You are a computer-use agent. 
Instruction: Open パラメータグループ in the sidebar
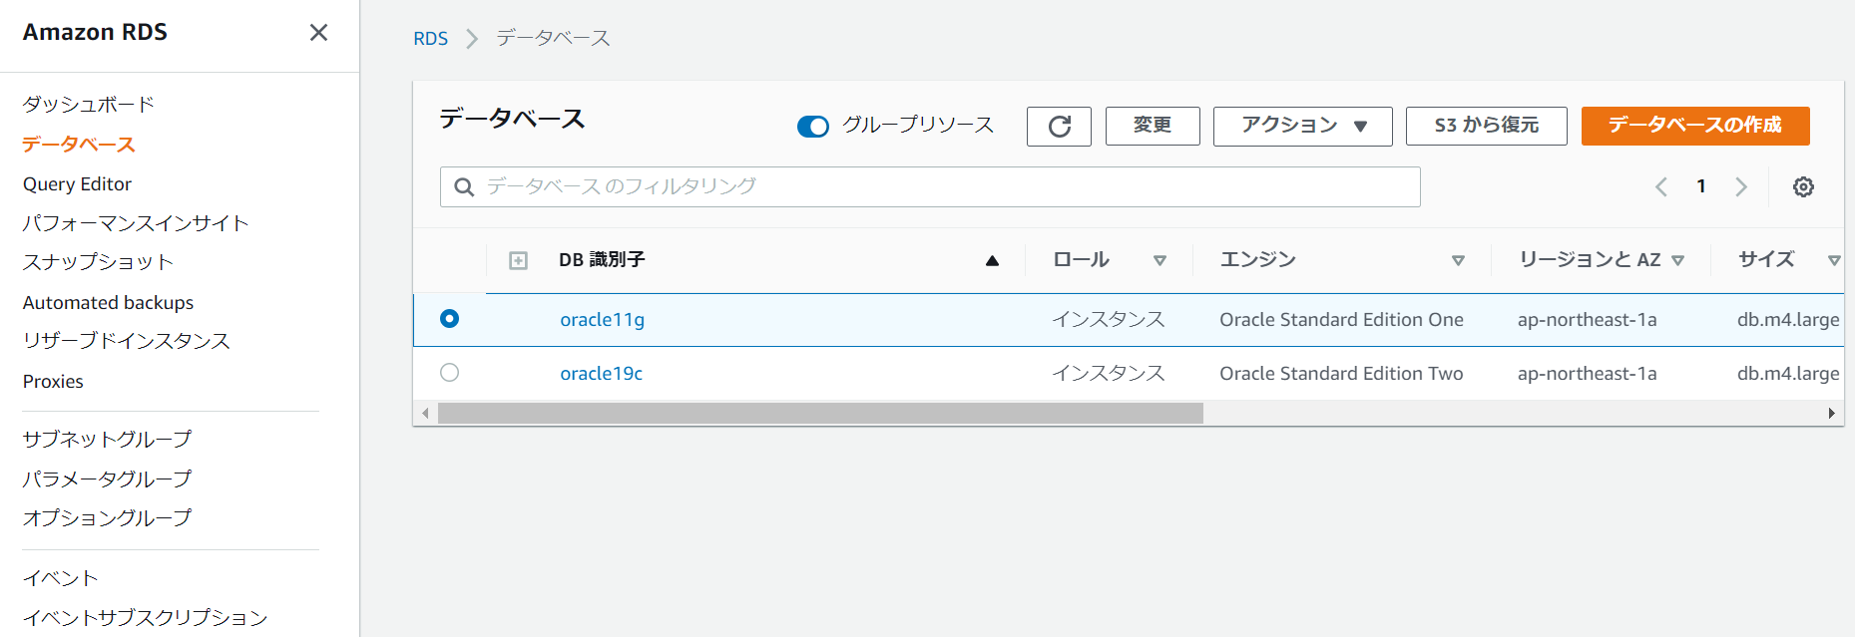(108, 478)
